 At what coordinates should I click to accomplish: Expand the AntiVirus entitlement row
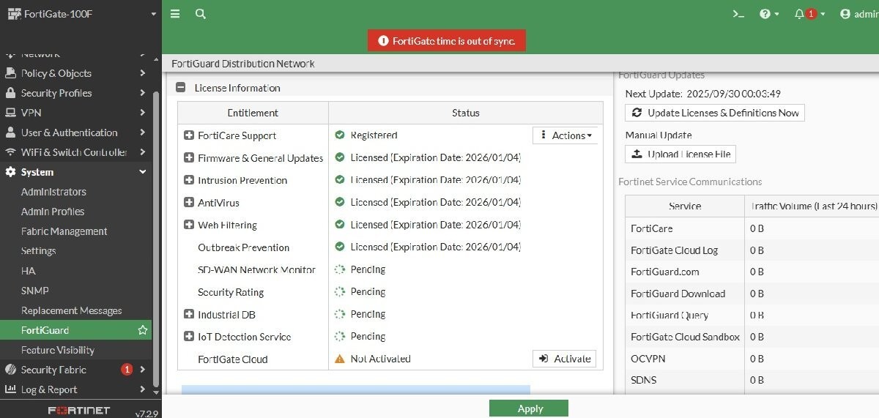click(189, 203)
